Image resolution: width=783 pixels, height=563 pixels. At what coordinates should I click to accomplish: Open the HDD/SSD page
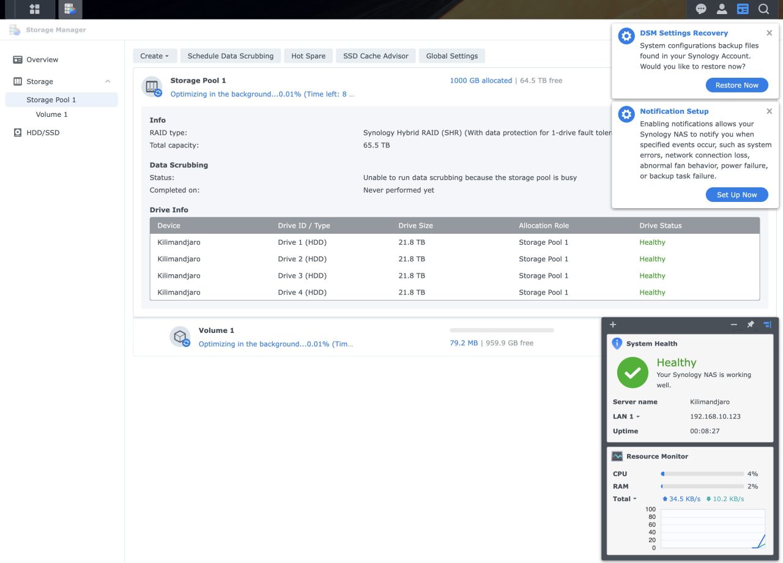pyautogui.click(x=61, y=133)
